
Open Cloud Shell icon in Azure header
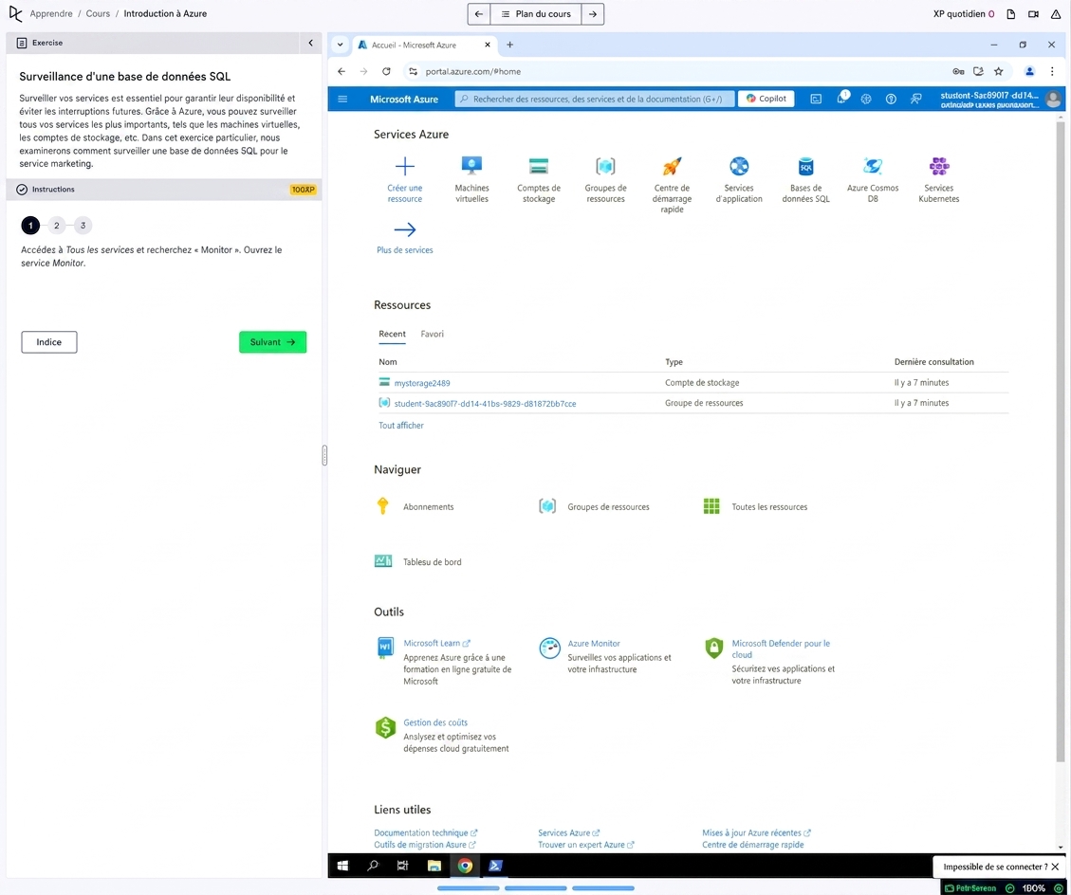[816, 99]
